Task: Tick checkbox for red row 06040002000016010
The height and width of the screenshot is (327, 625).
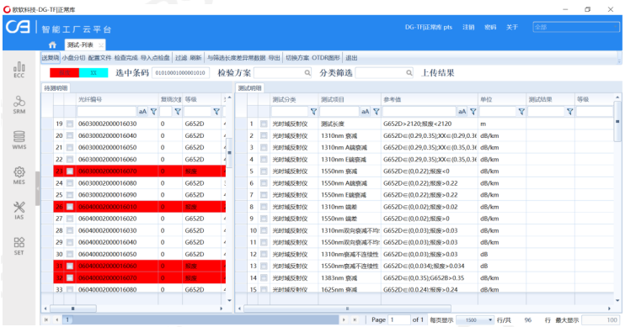Action: (x=70, y=207)
